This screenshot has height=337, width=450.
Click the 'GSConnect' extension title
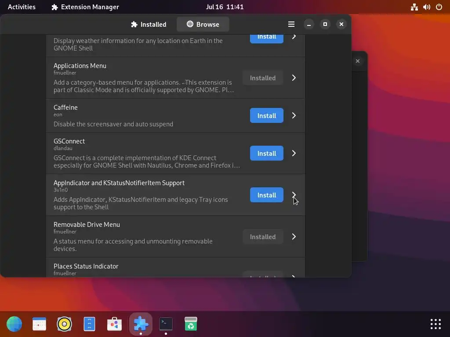pos(69,141)
